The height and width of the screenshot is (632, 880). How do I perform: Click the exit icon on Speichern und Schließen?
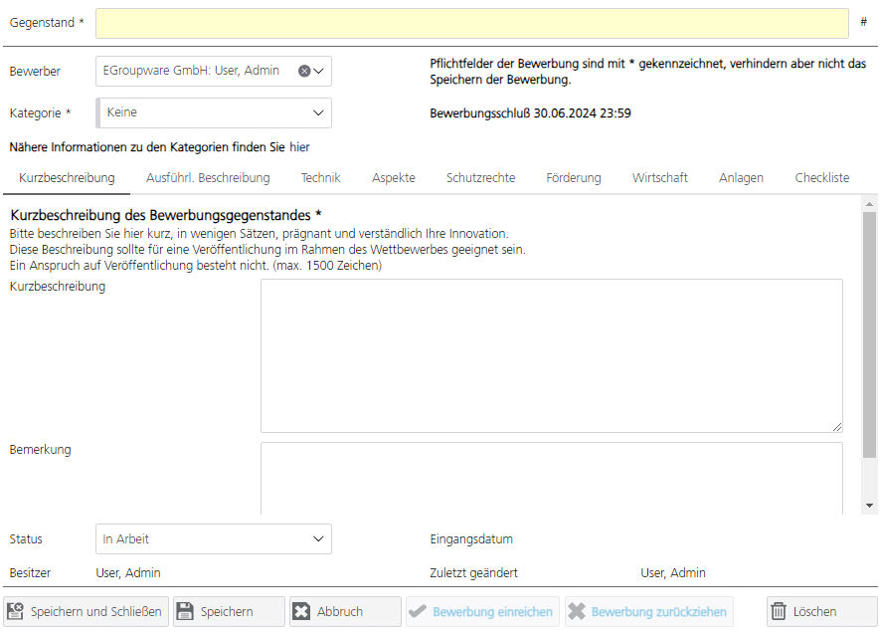(15, 611)
